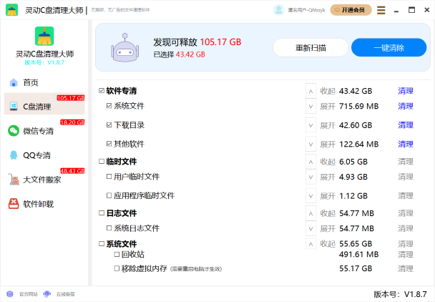
Task: Open 在线客服 link in footer
Action: [66, 294]
